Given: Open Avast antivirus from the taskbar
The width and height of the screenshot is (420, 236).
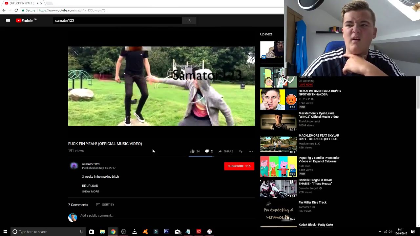Looking at the screenshot, I should click(145, 232).
